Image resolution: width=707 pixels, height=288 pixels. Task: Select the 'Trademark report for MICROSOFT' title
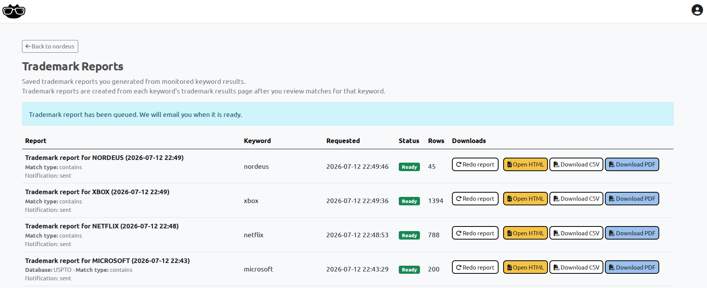point(107,261)
